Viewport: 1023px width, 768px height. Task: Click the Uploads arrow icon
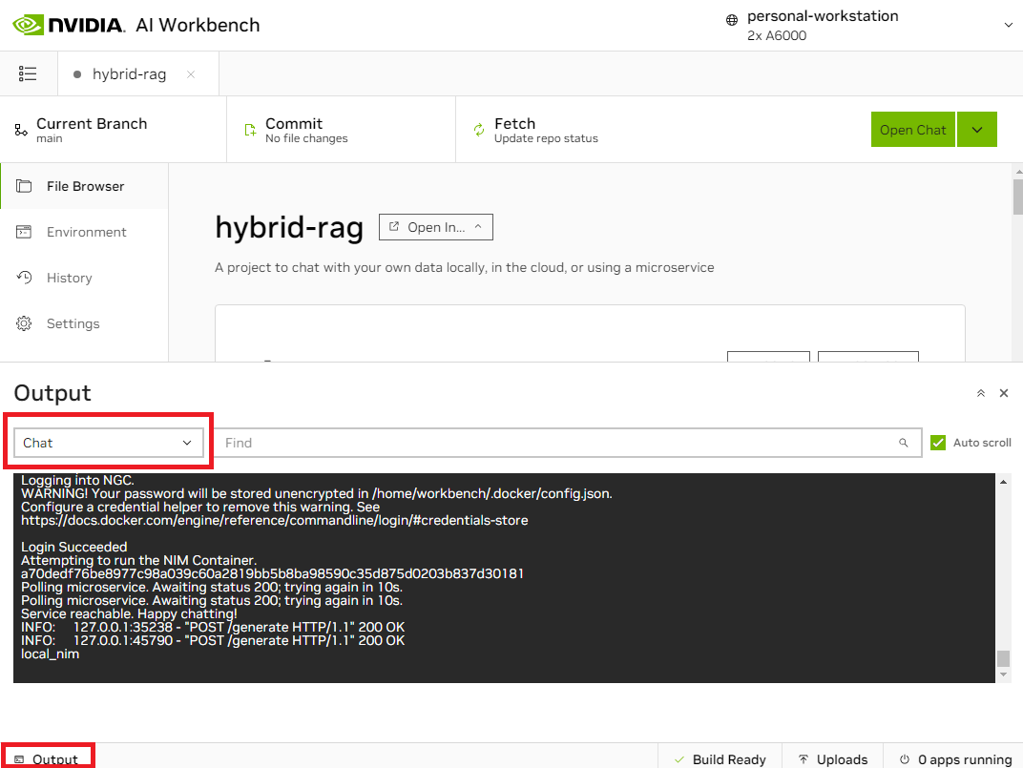tap(804, 759)
